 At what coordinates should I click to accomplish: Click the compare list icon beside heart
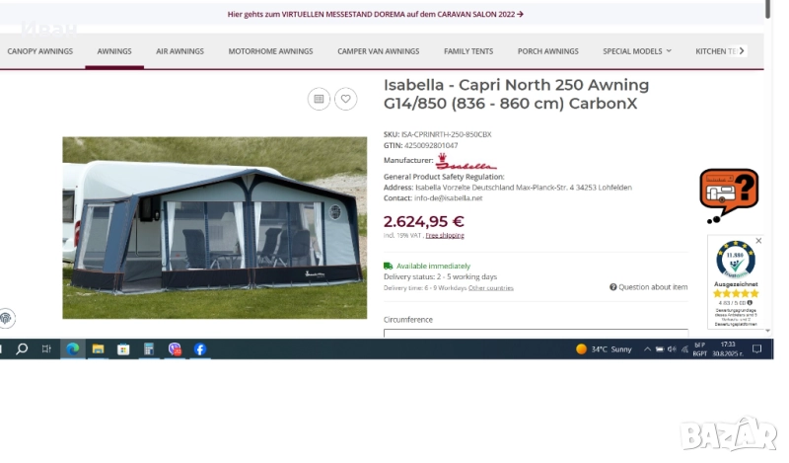[x=318, y=99]
